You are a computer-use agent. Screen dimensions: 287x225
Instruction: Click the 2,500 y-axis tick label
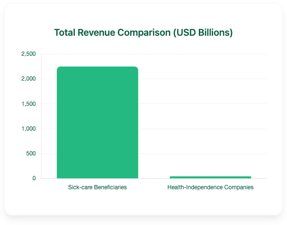click(29, 54)
